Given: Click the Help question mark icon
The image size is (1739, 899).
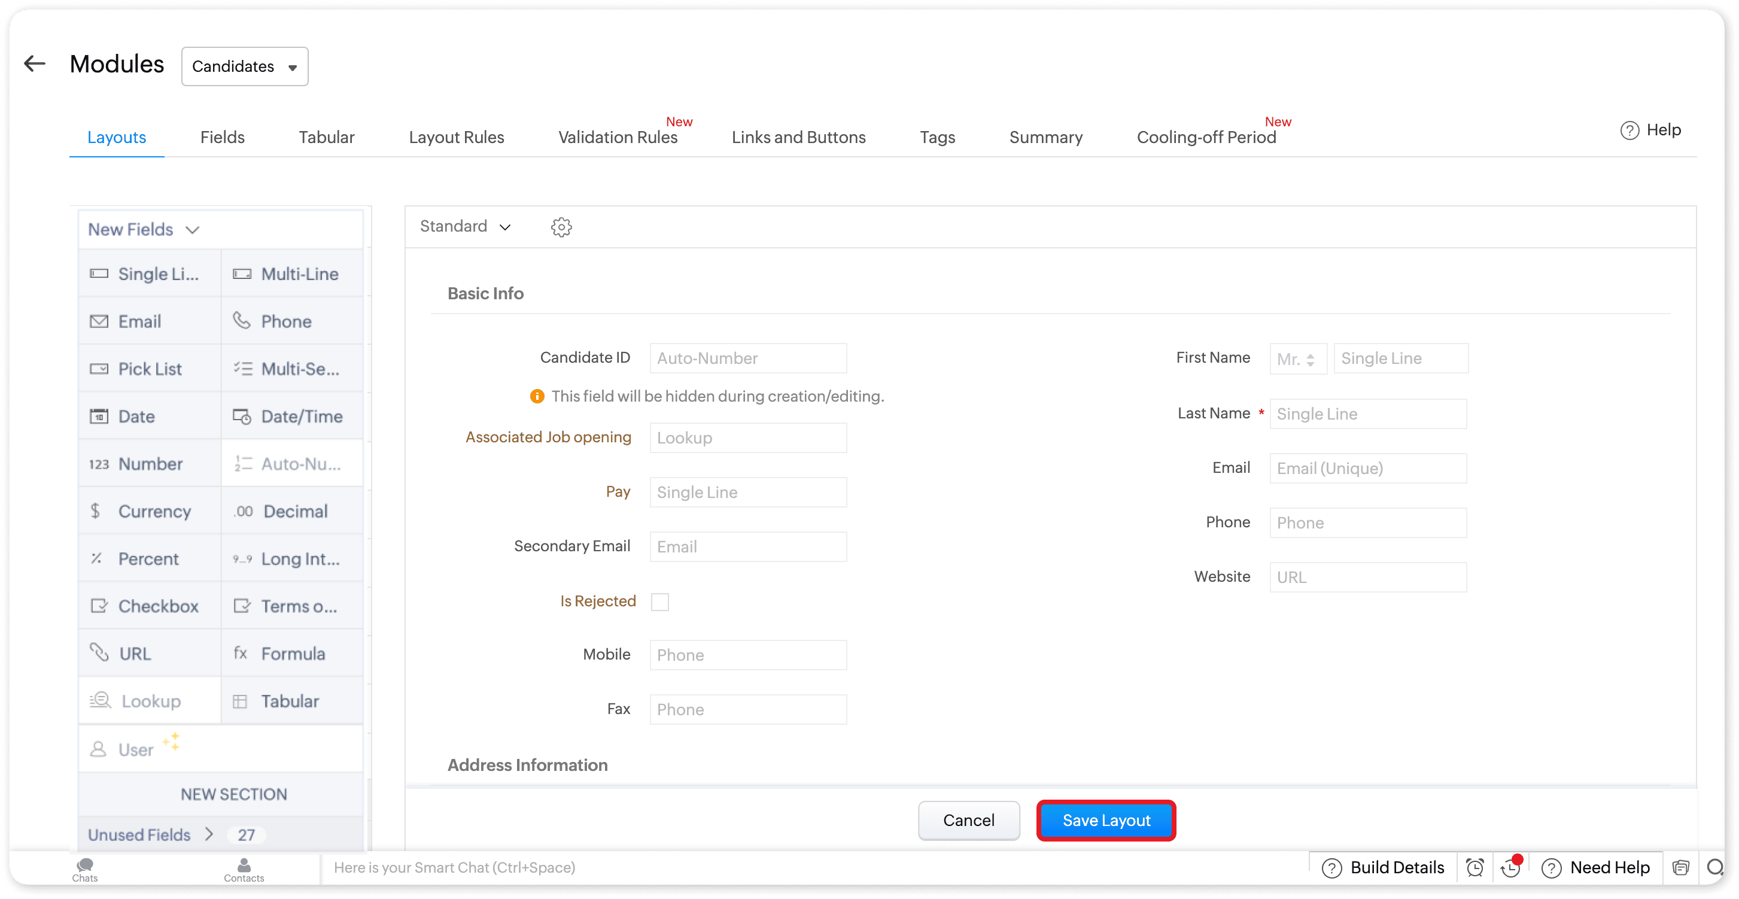Looking at the screenshot, I should (1629, 130).
